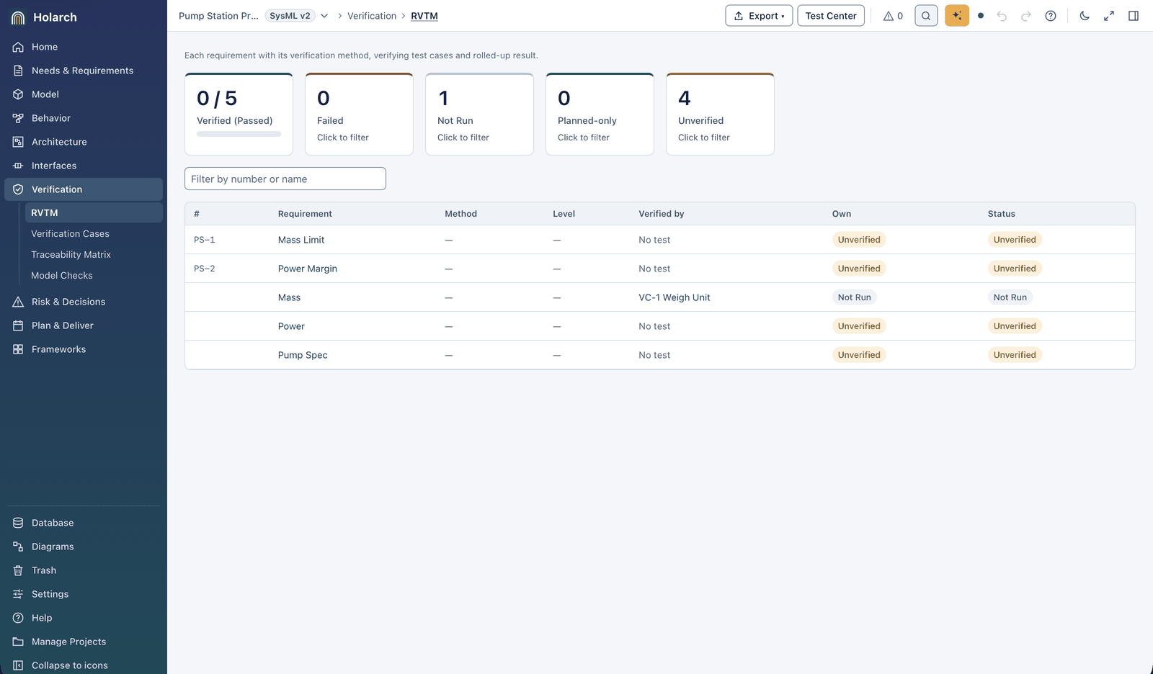This screenshot has height=674, width=1153.
Task: Filter table by Failed card
Action: pos(359,114)
